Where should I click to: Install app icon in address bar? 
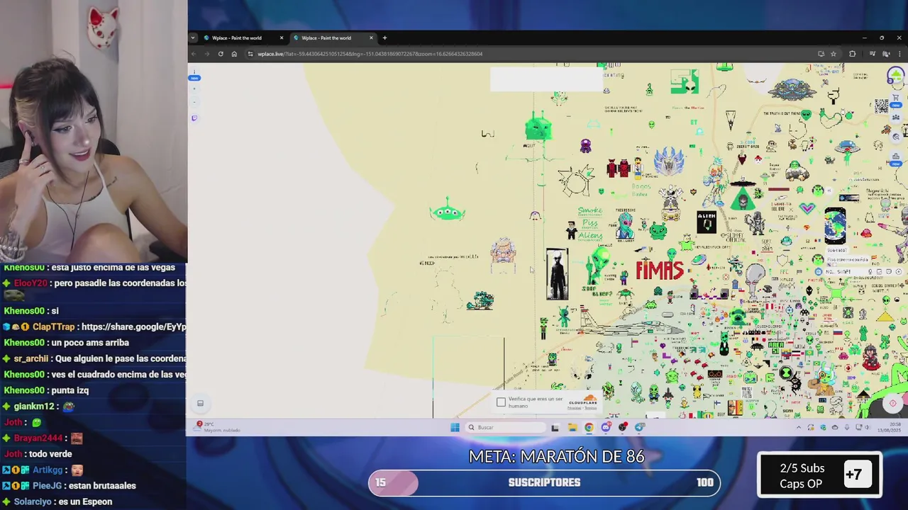point(821,54)
